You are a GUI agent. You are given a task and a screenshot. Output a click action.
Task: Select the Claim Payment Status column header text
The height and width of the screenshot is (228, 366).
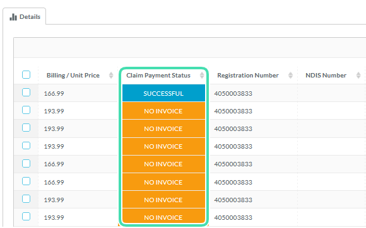pos(158,76)
